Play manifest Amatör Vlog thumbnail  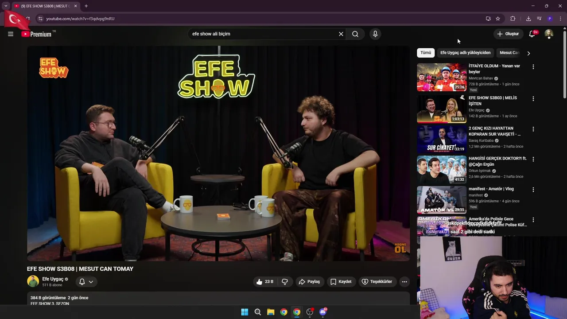click(442, 200)
